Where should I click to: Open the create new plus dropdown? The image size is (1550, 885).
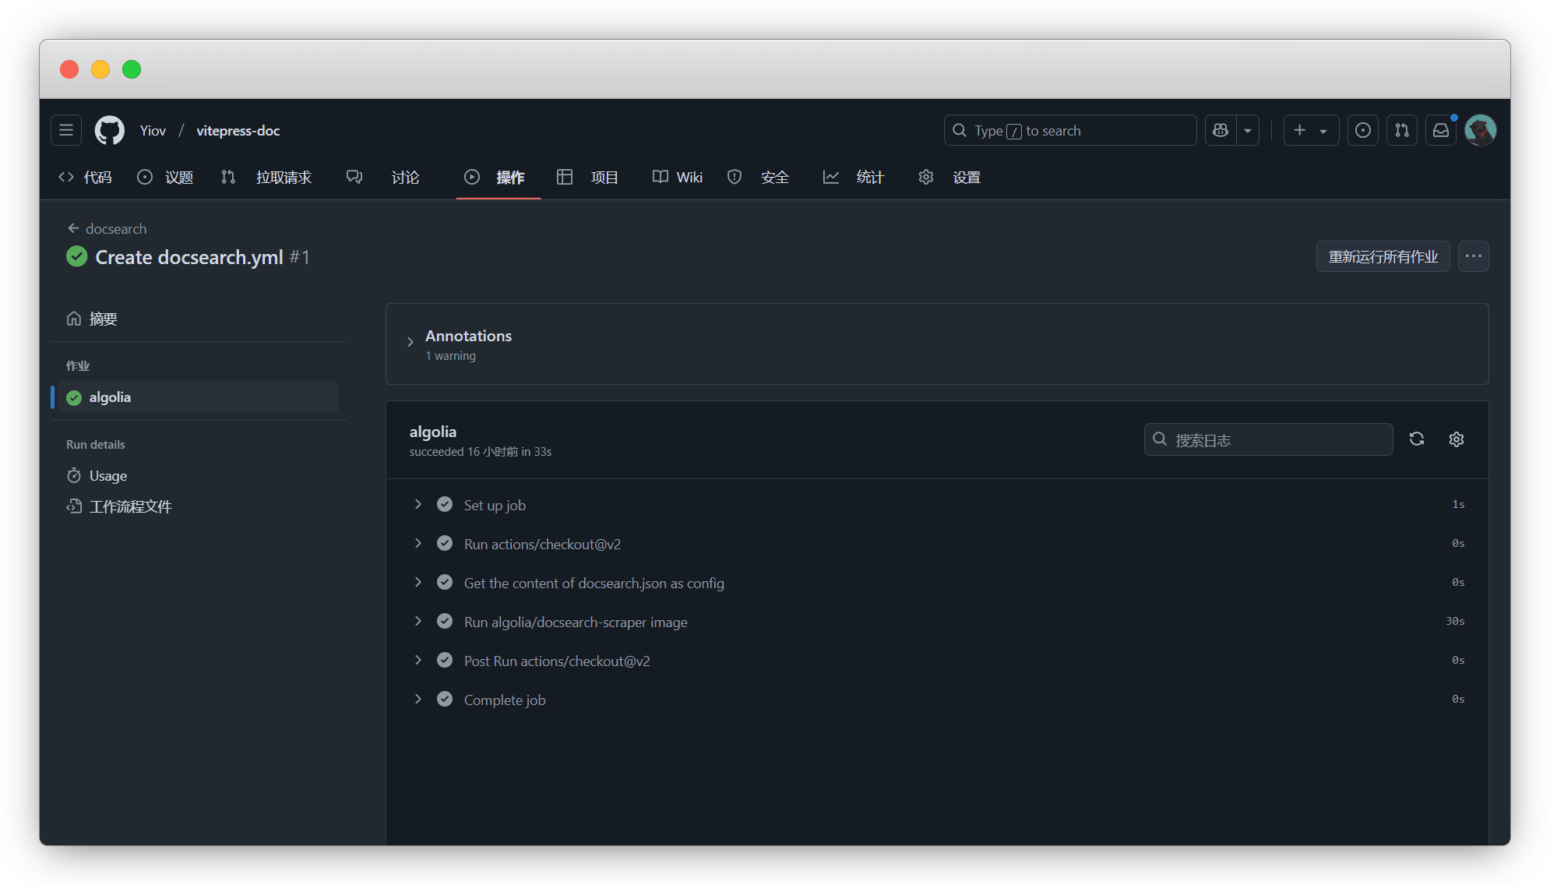[x=1310, y=130]
